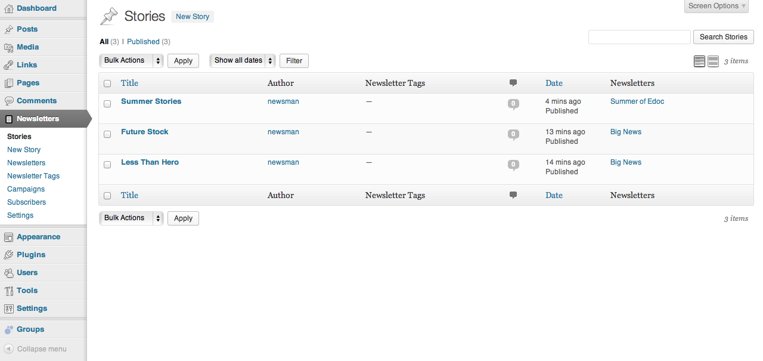Click the Groups icon in sidebar

tap(8, 329)
